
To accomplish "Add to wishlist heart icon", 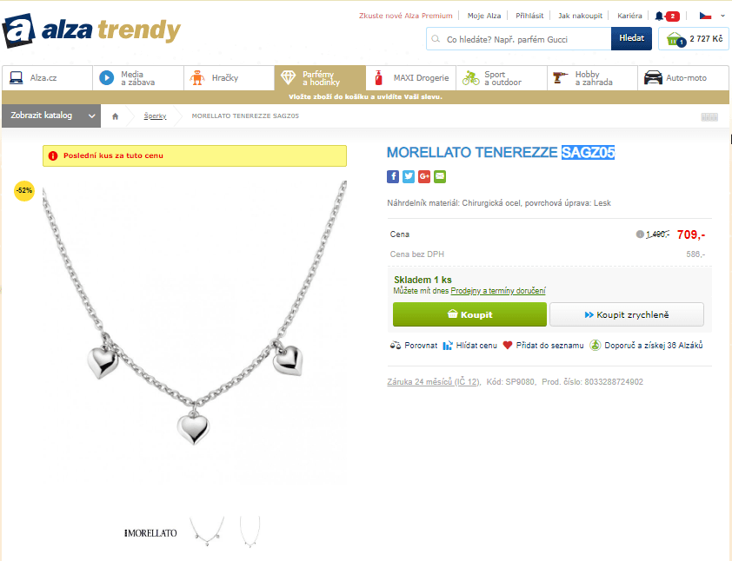I will pos(508,345).
